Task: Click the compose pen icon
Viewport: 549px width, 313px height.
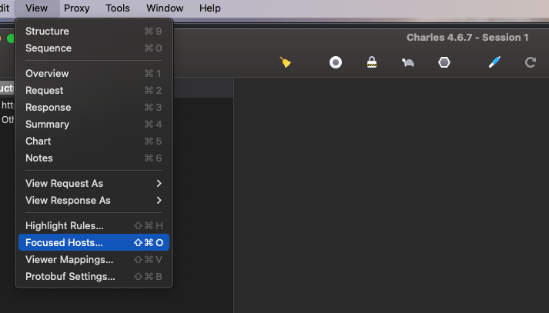Action: point(495,62)
